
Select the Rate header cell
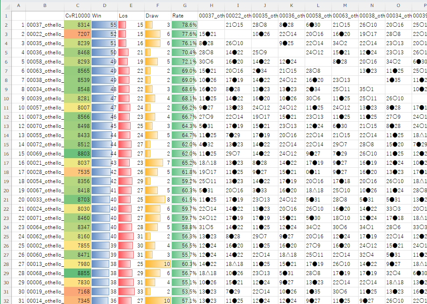(x=184, y=15)
